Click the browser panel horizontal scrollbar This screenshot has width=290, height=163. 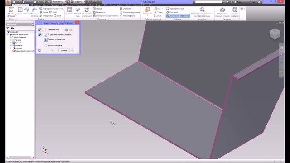[20, 157]
